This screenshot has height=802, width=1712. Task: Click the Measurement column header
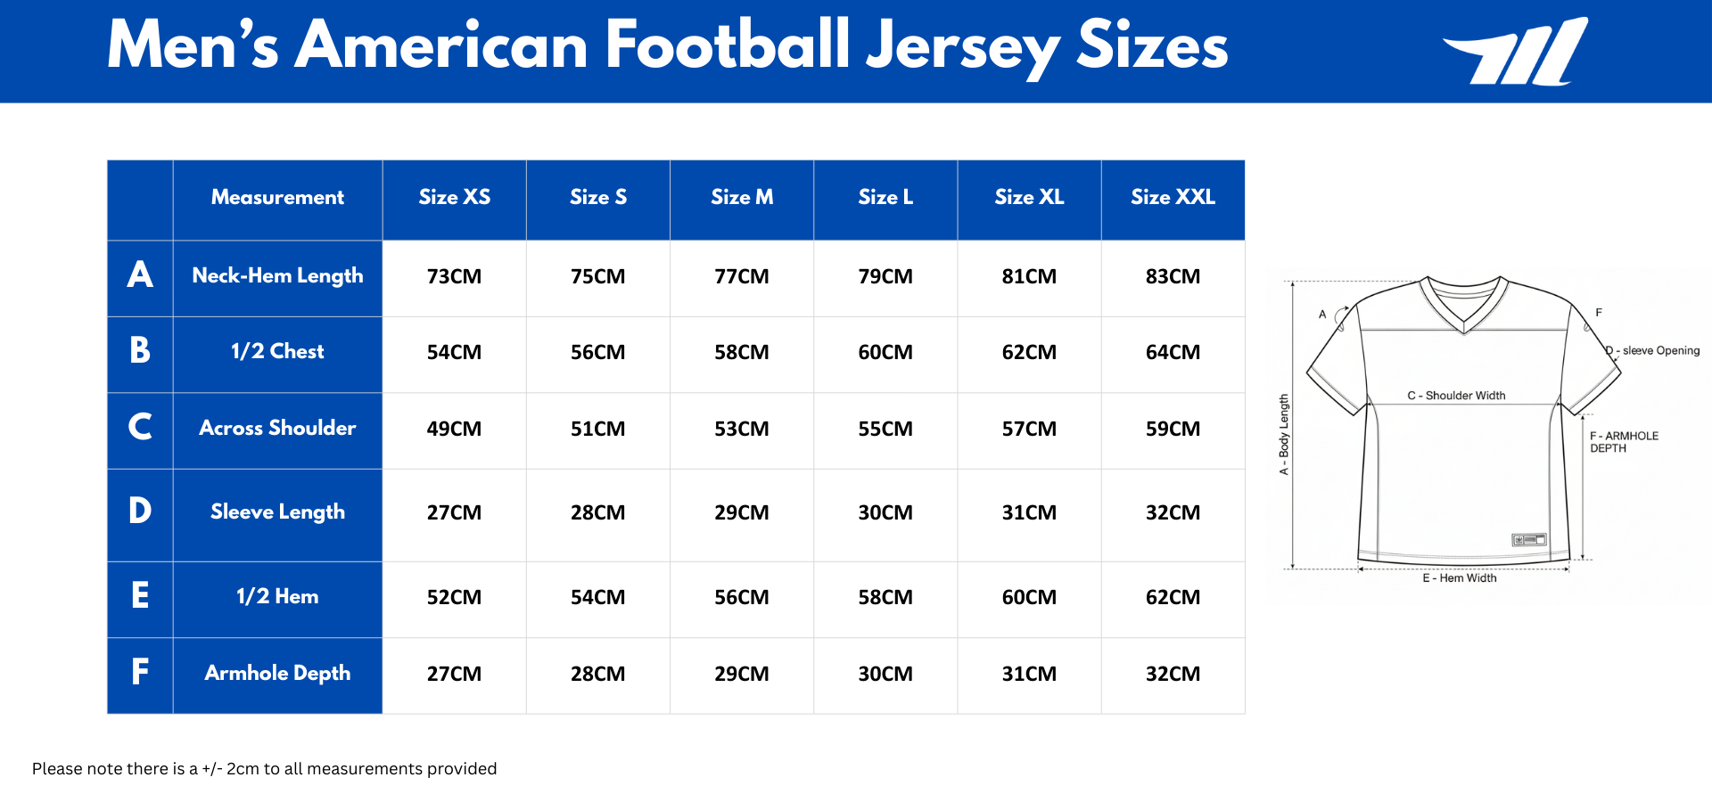coord(277,198)
